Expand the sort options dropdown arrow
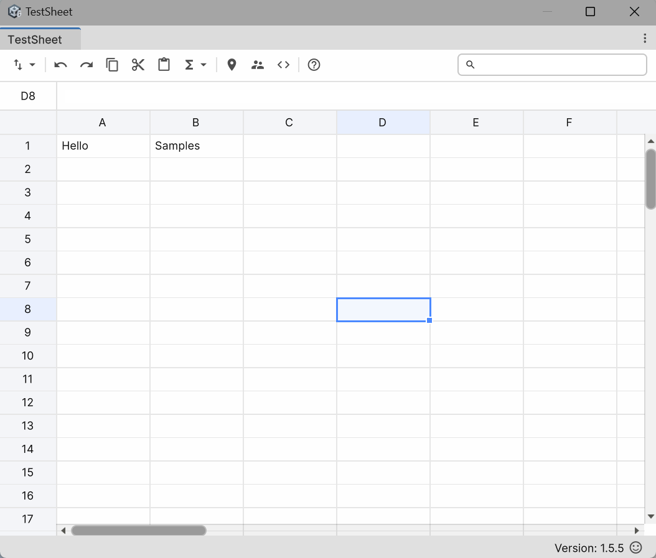The height and width of the screenshot is (558, 656). pyautogui.click(x=32, y=65)
